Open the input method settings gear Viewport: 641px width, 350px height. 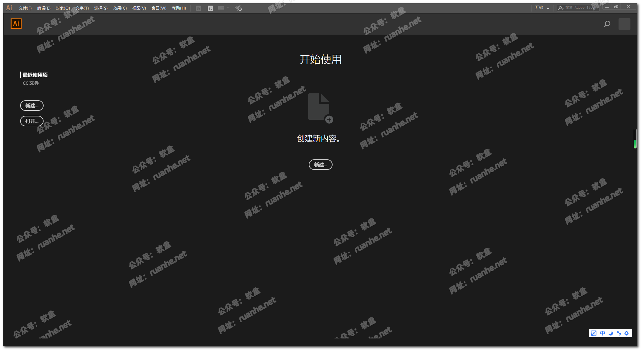[626, 333]
